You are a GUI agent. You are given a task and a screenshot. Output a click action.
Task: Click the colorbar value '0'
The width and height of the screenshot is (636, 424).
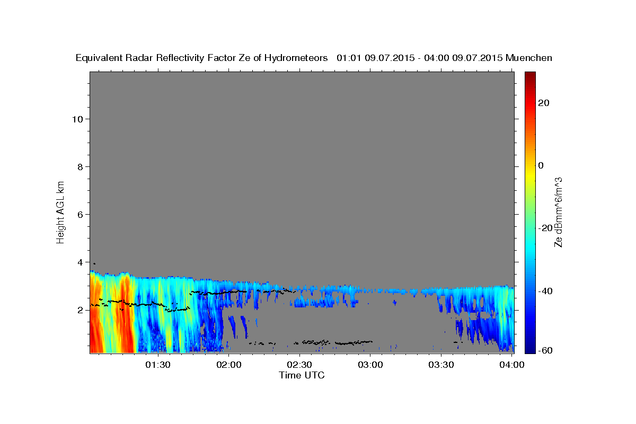(x=541, y=165)
